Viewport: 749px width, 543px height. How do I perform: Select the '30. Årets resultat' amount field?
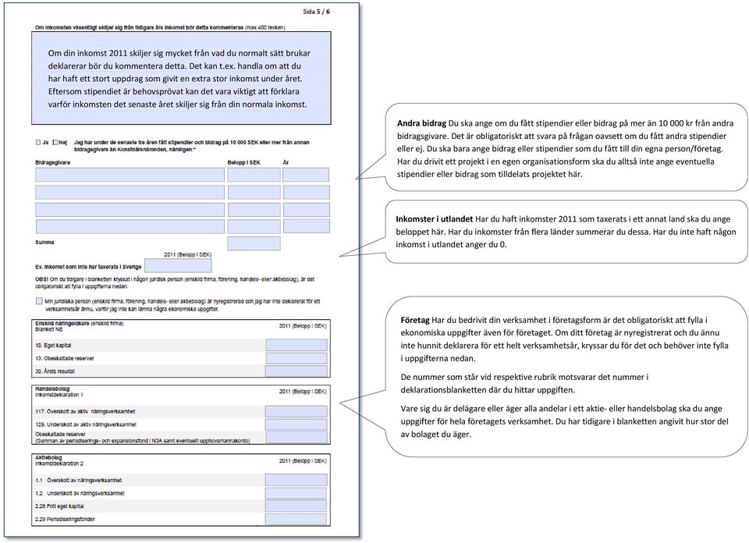296,371
